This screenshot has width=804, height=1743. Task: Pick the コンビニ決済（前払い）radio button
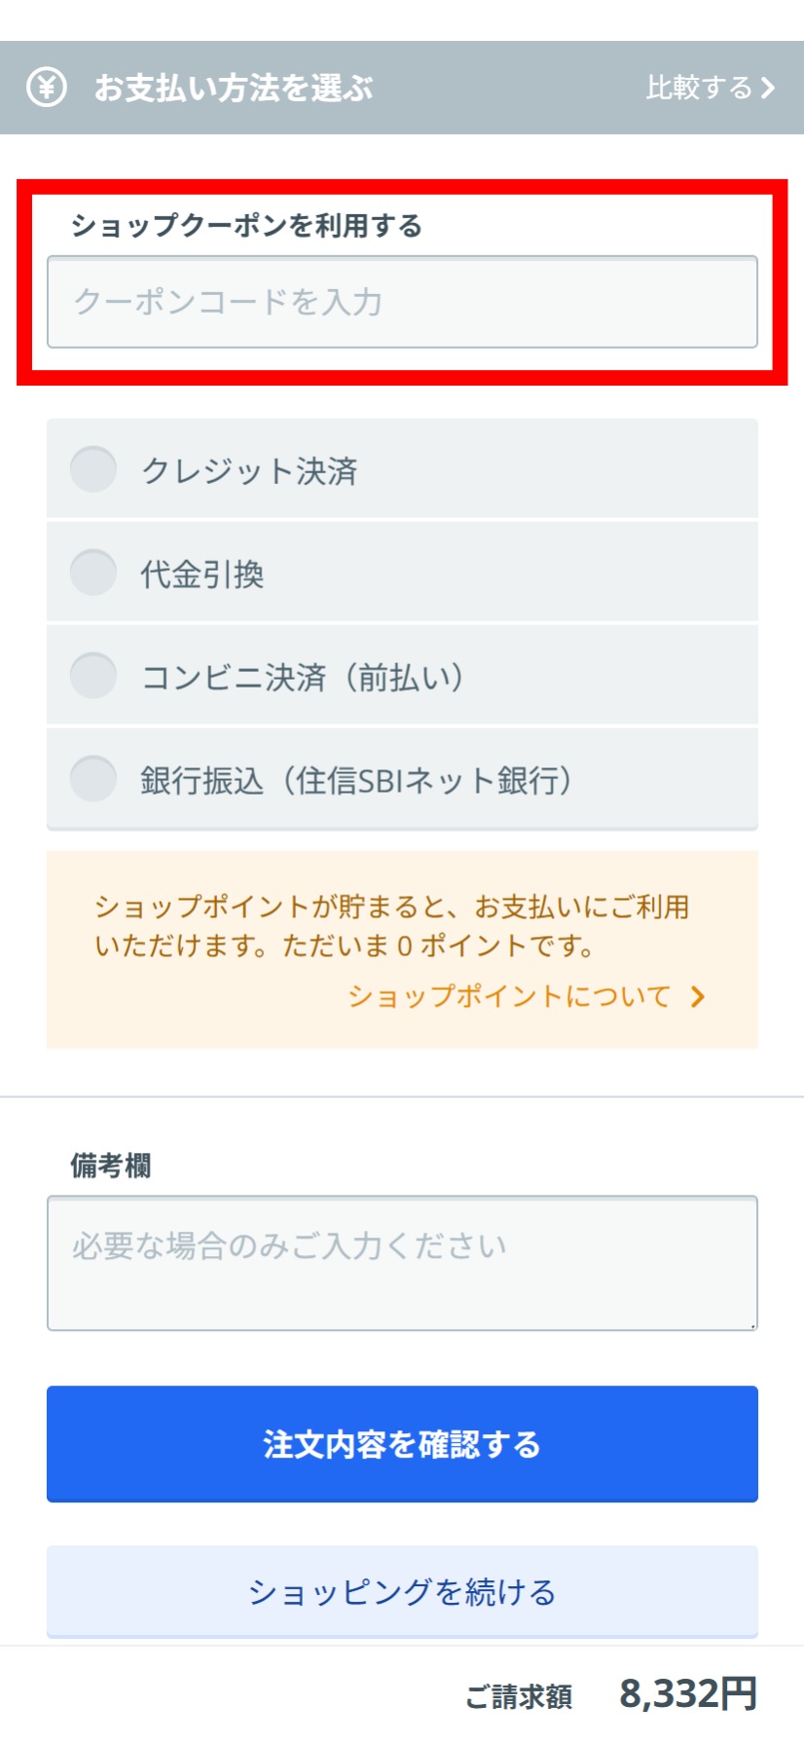(x=93, y=676)
